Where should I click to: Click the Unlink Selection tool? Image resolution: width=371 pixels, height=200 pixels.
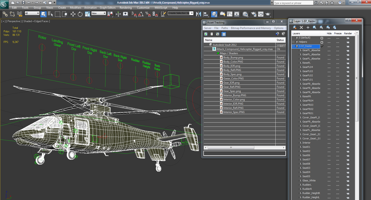click(x=12, y=14)
